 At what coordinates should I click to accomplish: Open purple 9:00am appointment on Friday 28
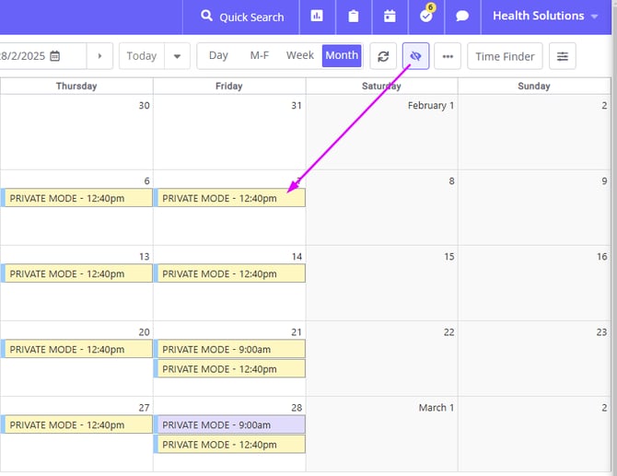pos(230,424)
